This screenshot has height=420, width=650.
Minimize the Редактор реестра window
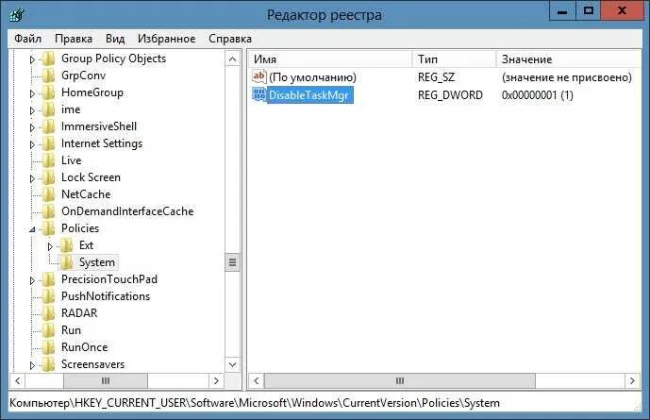pyautogui.click(x=562, y=11)
